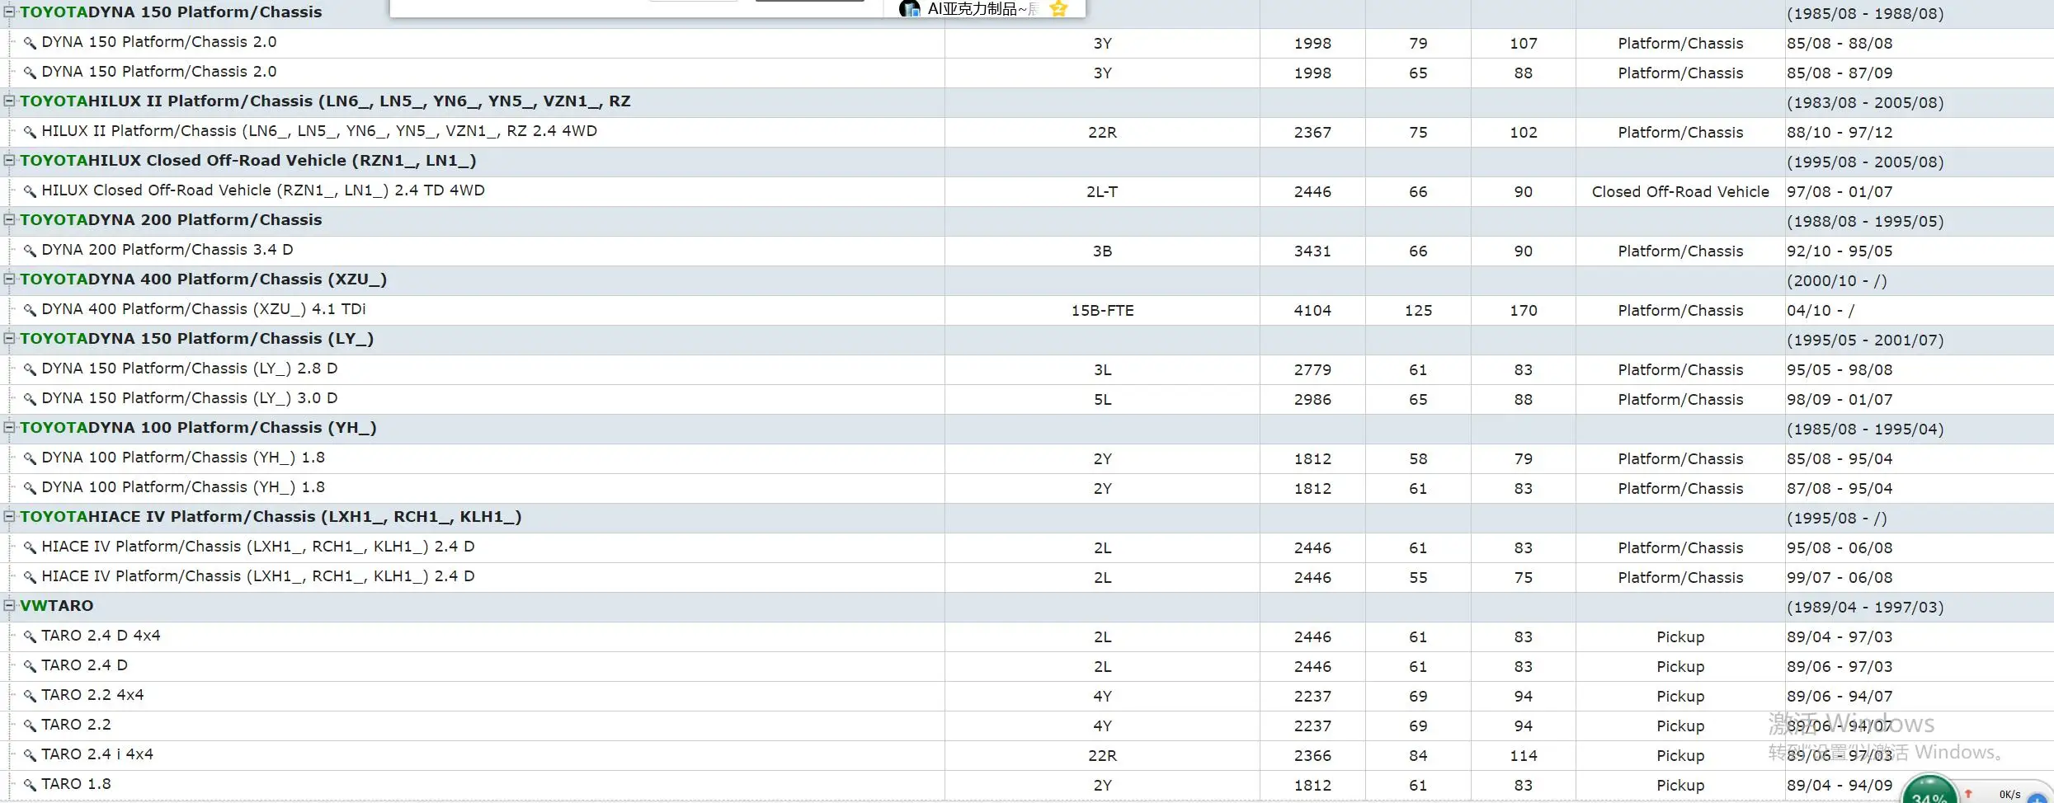
Task: Click magnifier icon for TARO 2.4 D 89/06 row
Action: [30, 666]
